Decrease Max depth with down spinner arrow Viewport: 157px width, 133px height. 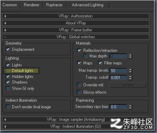point(130,57)
